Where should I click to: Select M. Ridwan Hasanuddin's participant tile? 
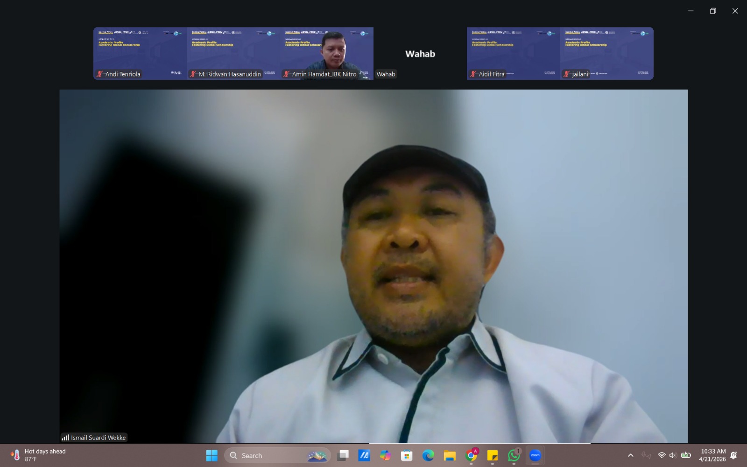click(x=233, y=53)
